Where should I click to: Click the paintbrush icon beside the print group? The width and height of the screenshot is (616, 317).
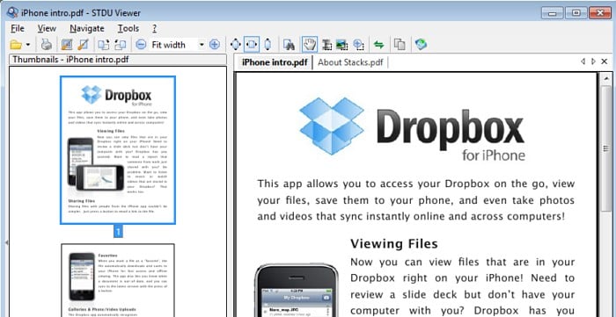(83, 45)
